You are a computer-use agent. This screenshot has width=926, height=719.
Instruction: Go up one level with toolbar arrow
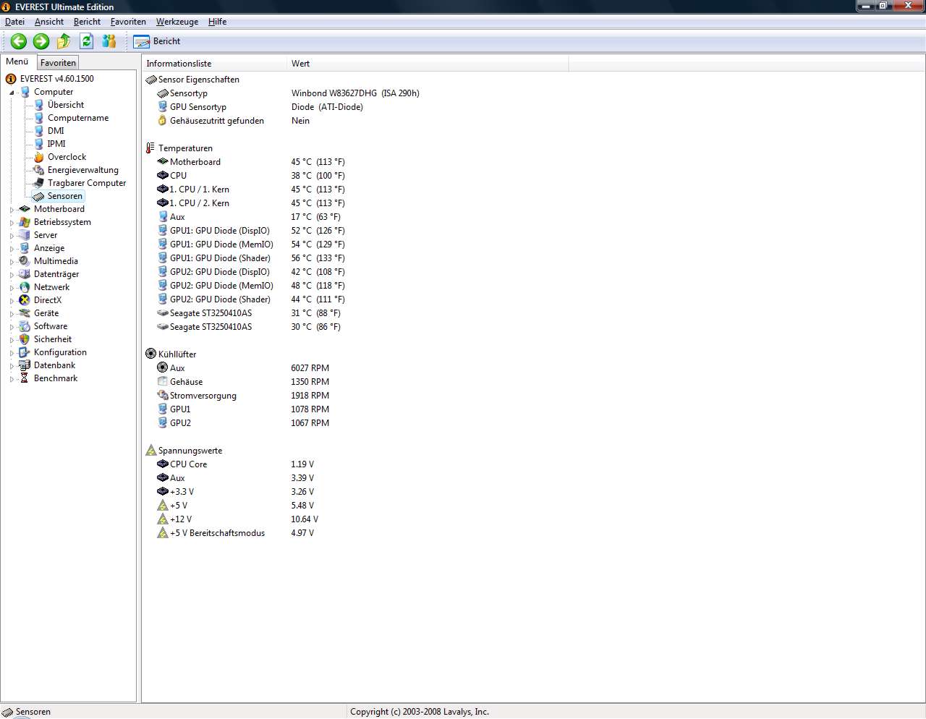64,41
